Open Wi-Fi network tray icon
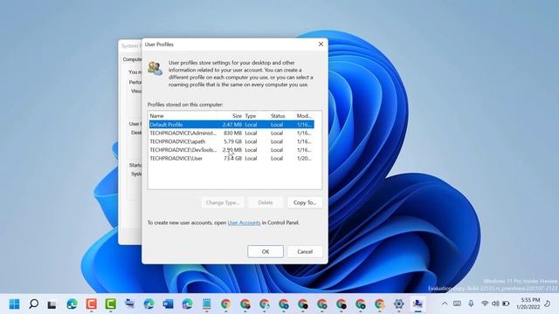559x314 pixels. (x=485, y=304)
